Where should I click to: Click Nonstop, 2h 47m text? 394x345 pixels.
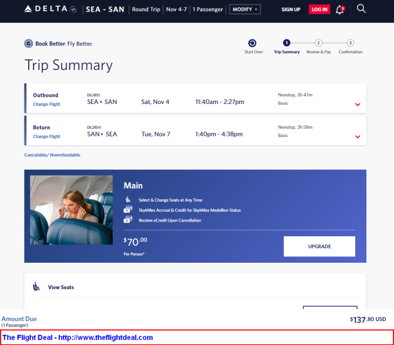click(295, 95)
